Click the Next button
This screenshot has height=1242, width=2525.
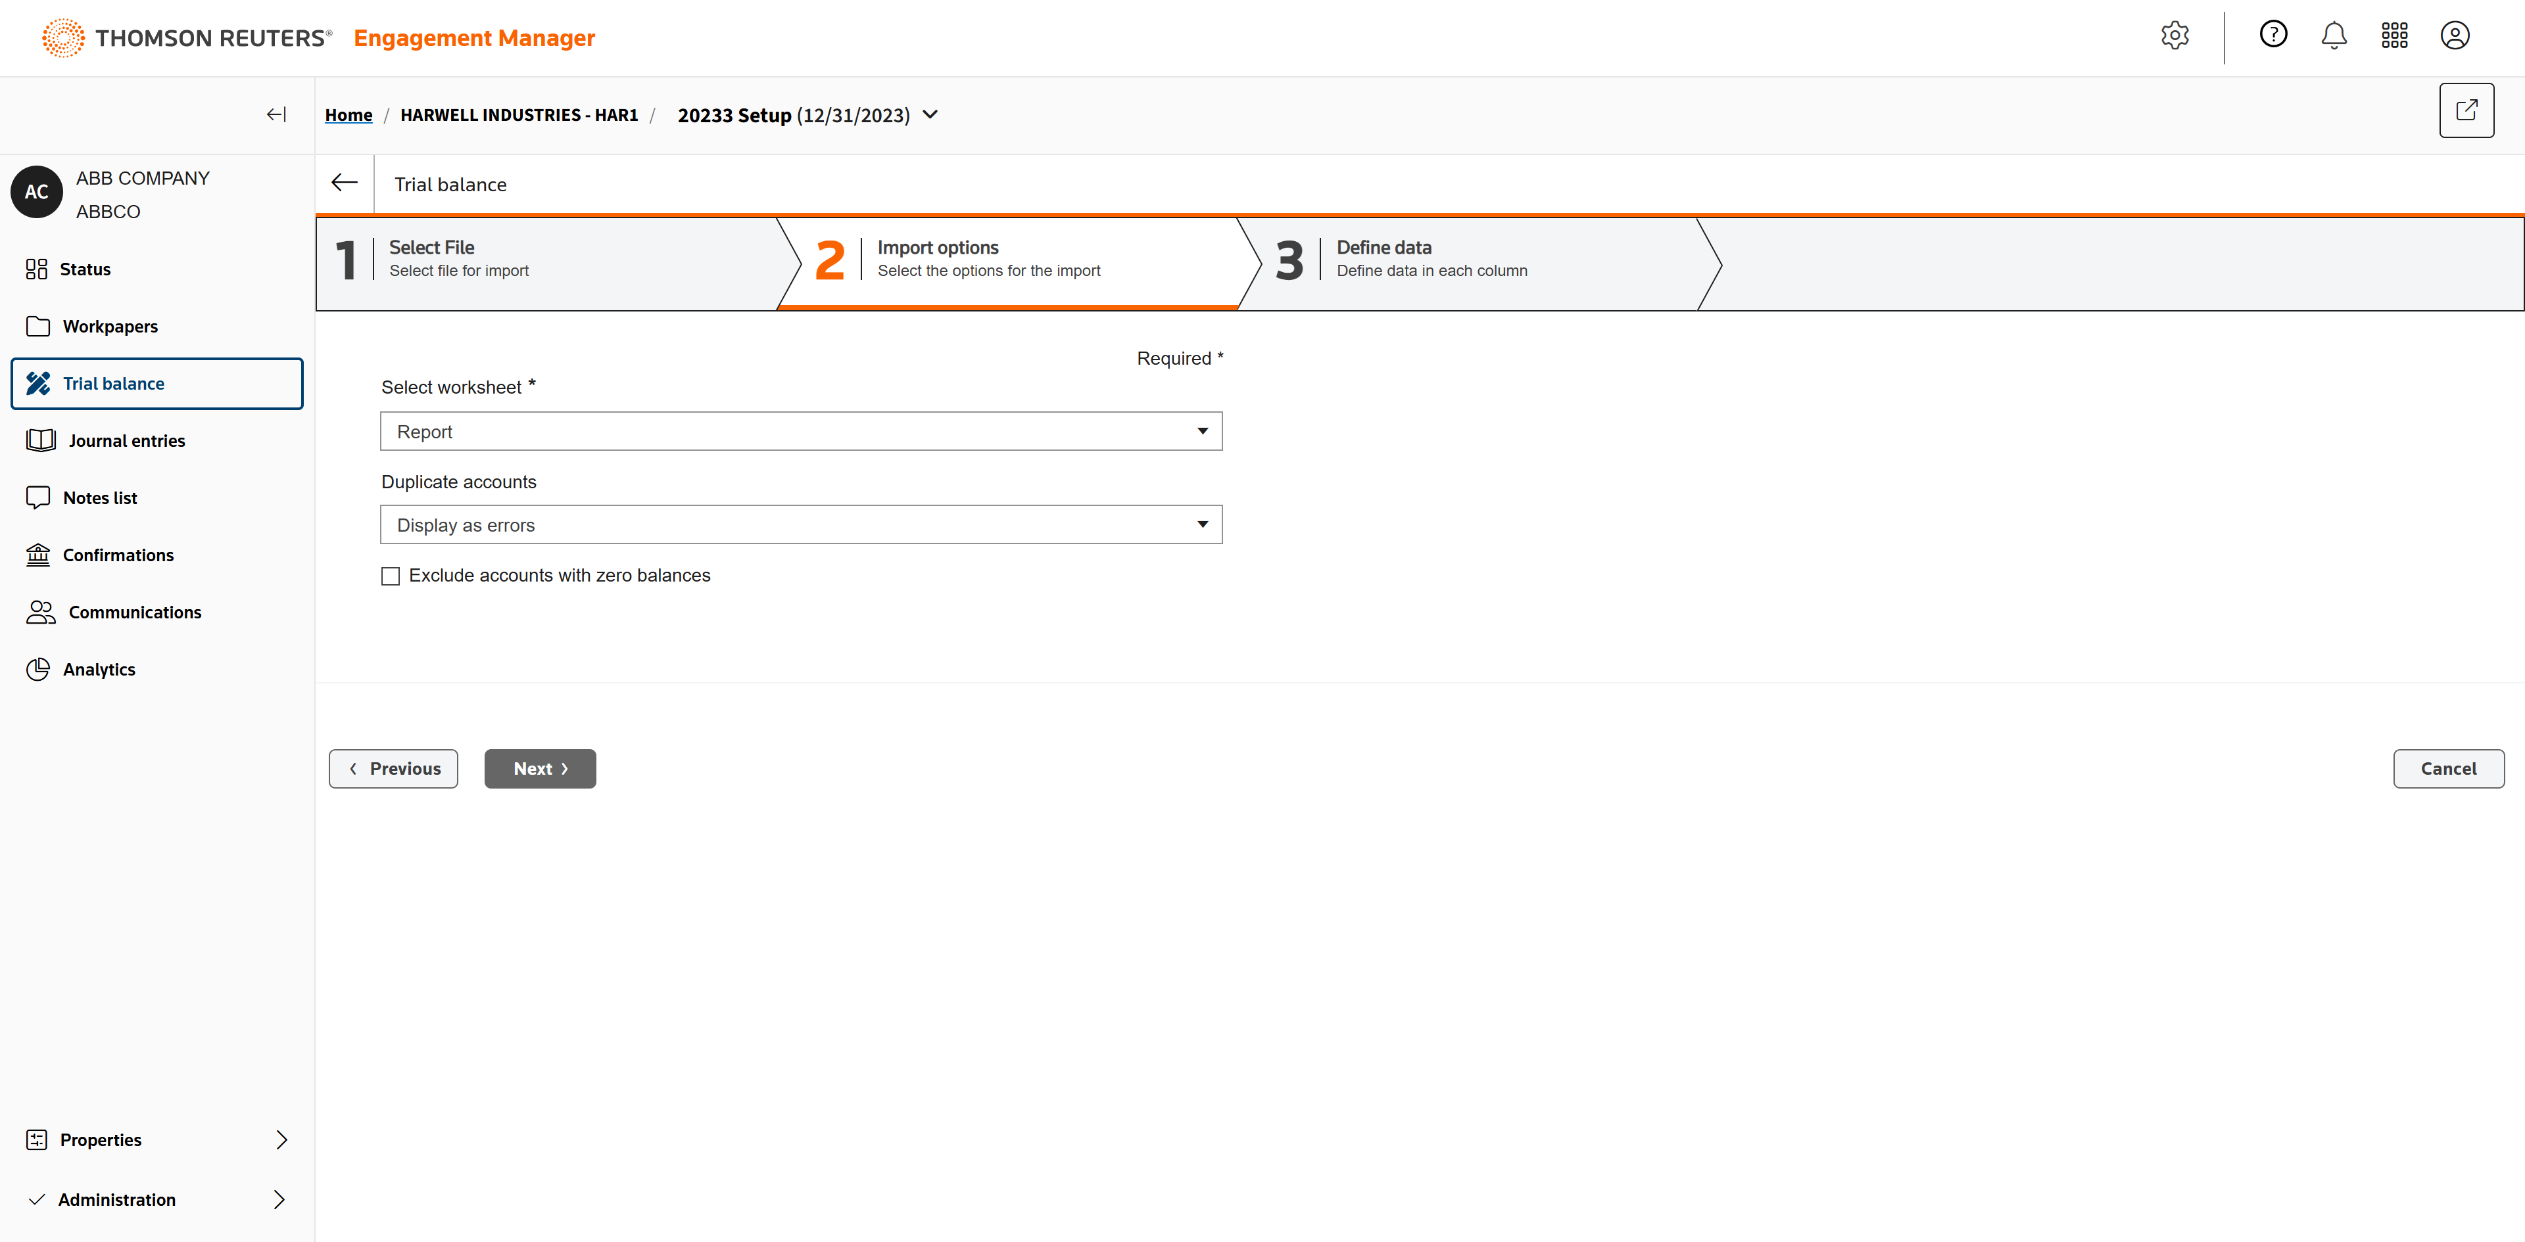pos(539,769)
